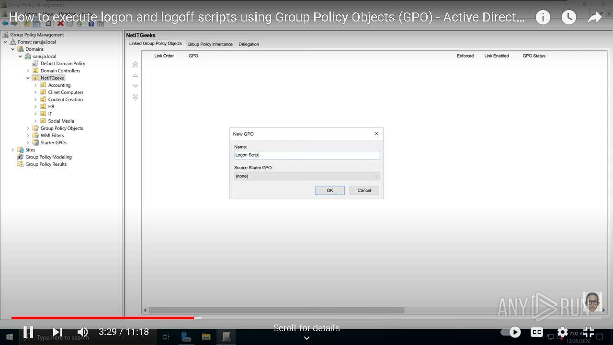Image resolution: width=613 pixels, height=345 pixels.
Task: Expand the Content Creation OU
Action: click(35, 99)
